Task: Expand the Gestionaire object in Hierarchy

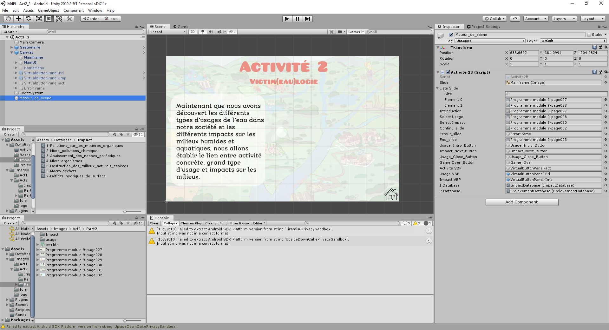Action: (x=12, y=47)
